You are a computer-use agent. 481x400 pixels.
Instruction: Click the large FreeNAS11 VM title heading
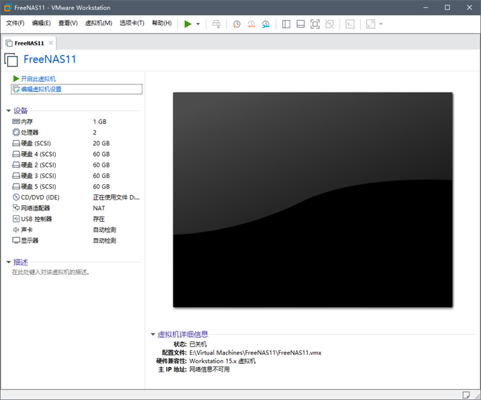50,59
